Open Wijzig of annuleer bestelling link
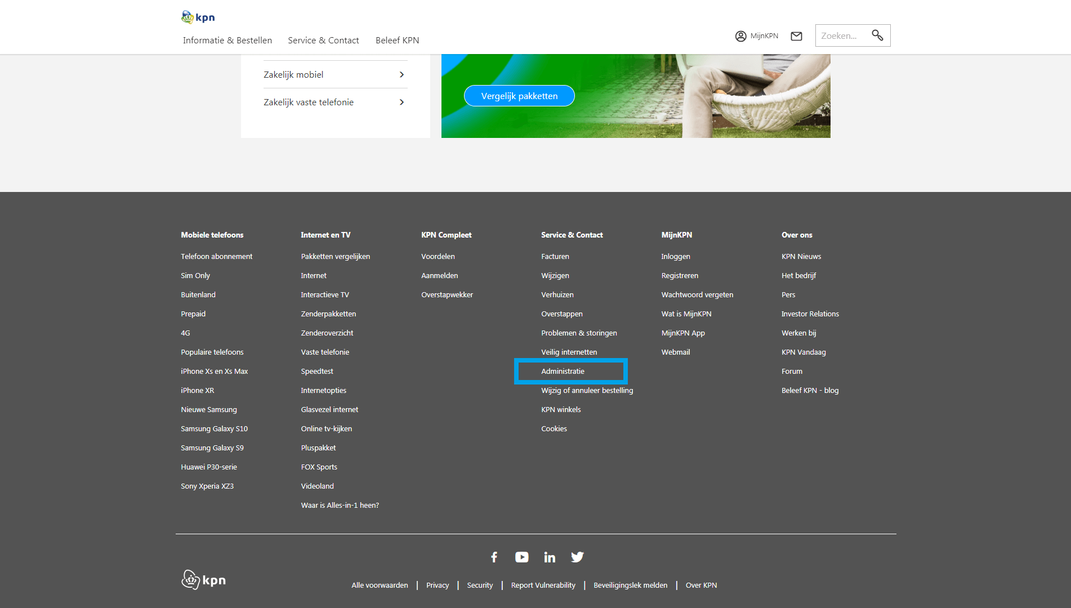Screen dimensions: 1071x608 (x=587, y=390)
